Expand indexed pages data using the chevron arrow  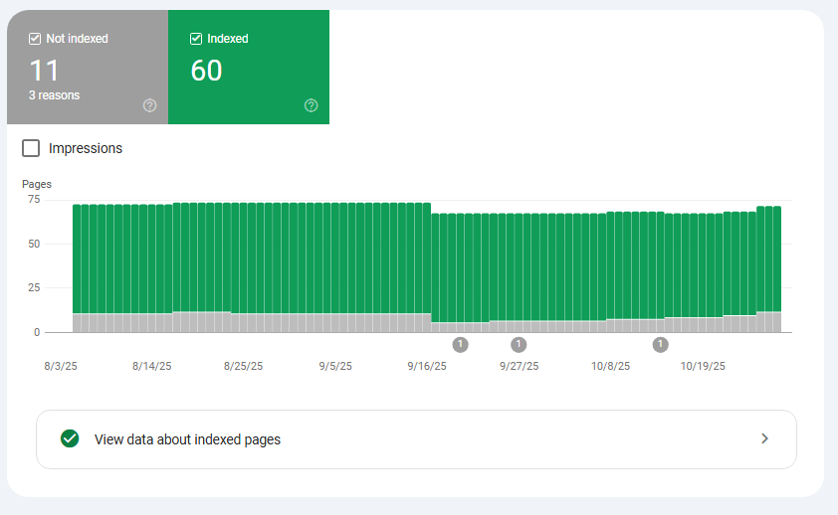tap(764, 438)
